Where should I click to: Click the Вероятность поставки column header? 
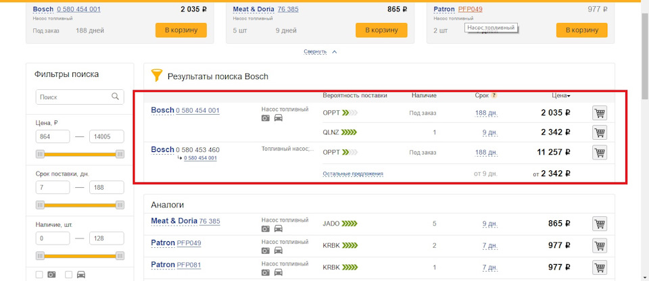tap(355, 96)
